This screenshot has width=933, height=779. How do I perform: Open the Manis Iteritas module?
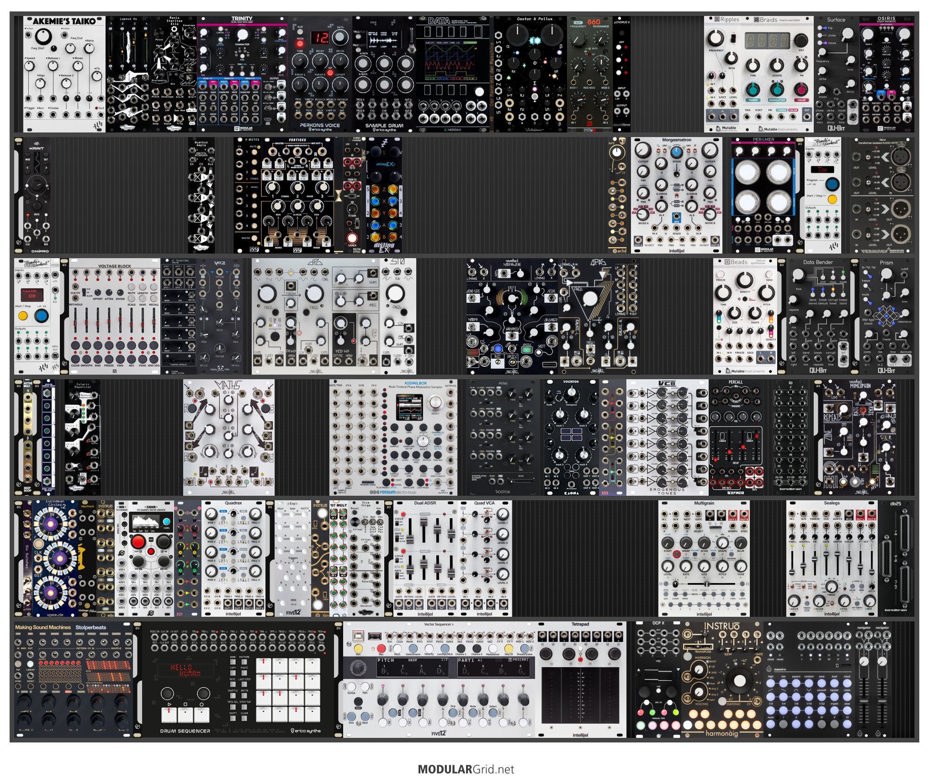point(174,74)
